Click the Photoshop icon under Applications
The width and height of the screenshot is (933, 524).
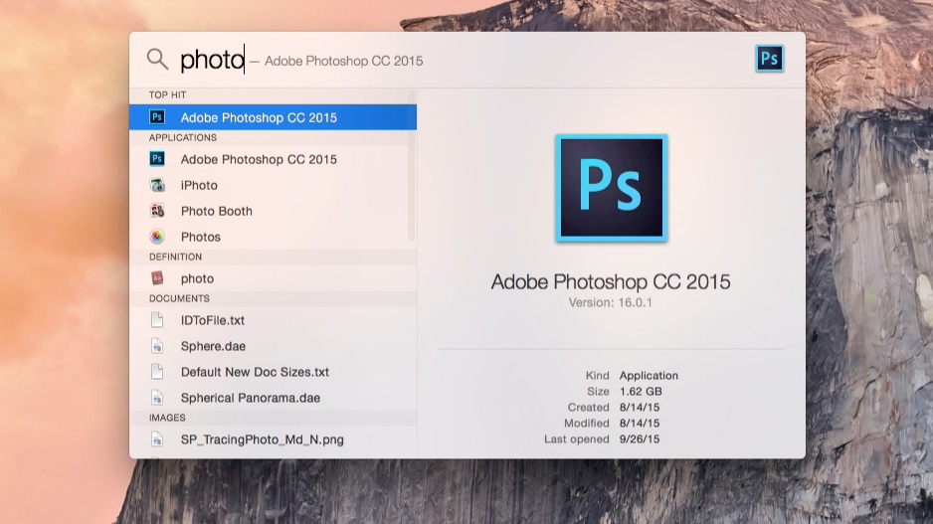(157, 159)
